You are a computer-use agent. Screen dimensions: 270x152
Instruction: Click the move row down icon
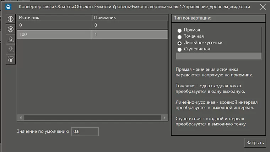pos(11,49)
